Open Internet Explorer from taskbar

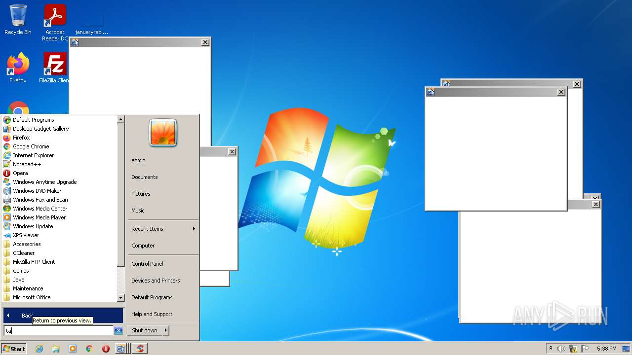coord(39,349)
